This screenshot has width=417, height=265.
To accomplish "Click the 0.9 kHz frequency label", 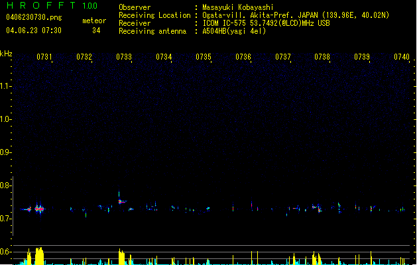I will pos(5,152).
